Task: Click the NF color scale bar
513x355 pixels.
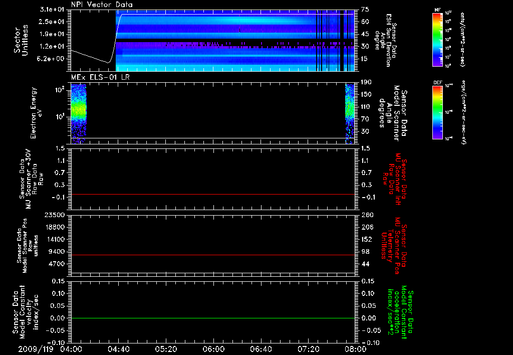Action: pos(437,40)
